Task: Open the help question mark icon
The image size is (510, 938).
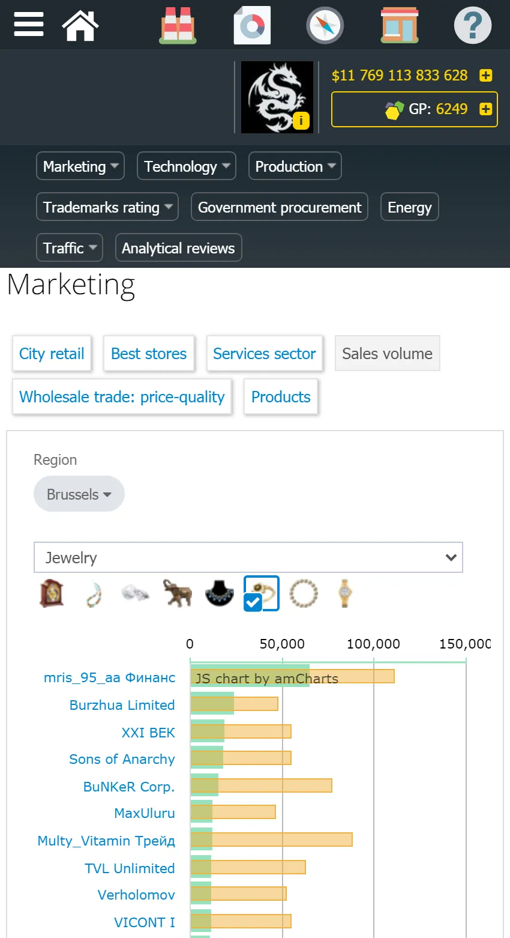Action: coord(473,25)
